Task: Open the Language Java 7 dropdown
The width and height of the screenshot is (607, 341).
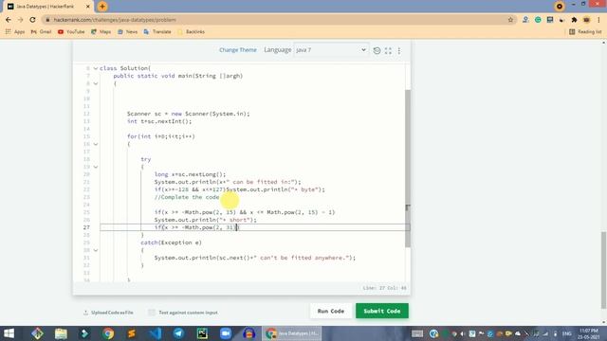Action: [331, 50]
